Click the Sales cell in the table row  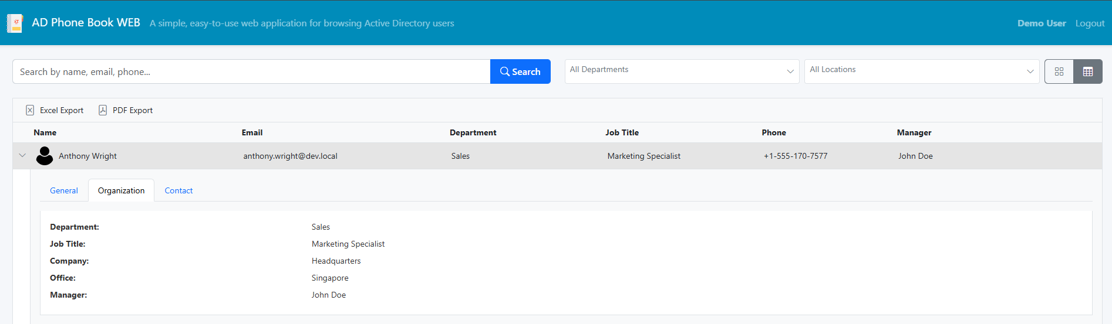(460, 156)
